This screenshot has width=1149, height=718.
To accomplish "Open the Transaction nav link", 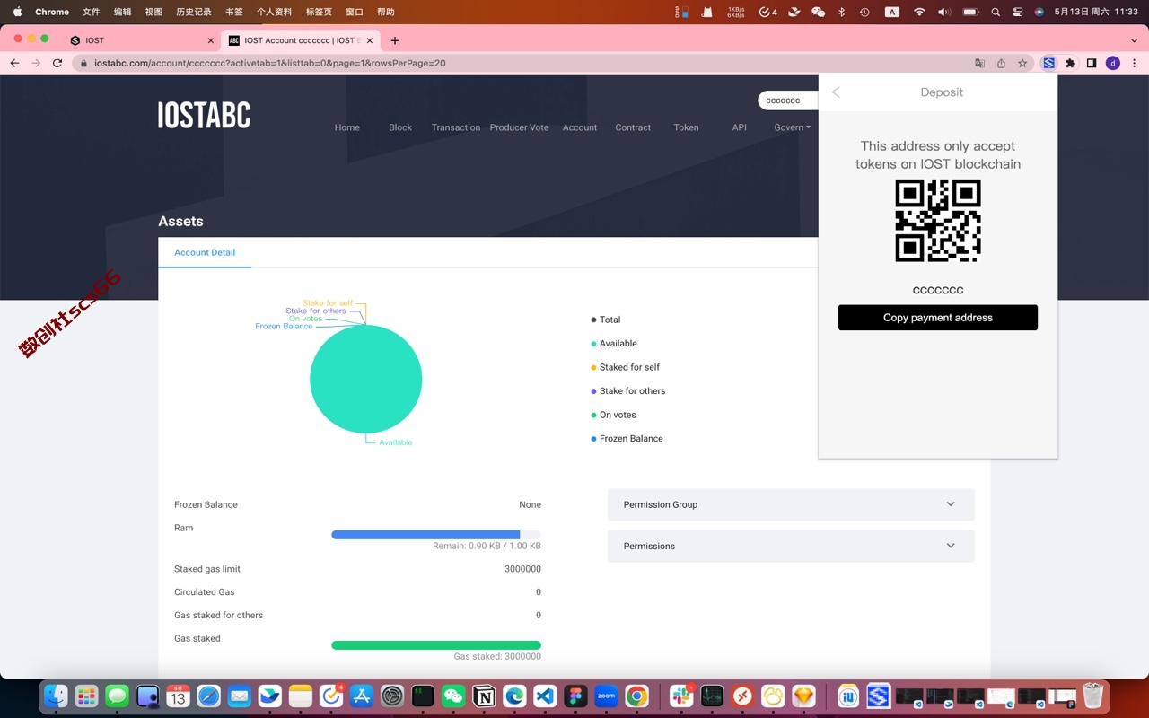I will 456,127.
